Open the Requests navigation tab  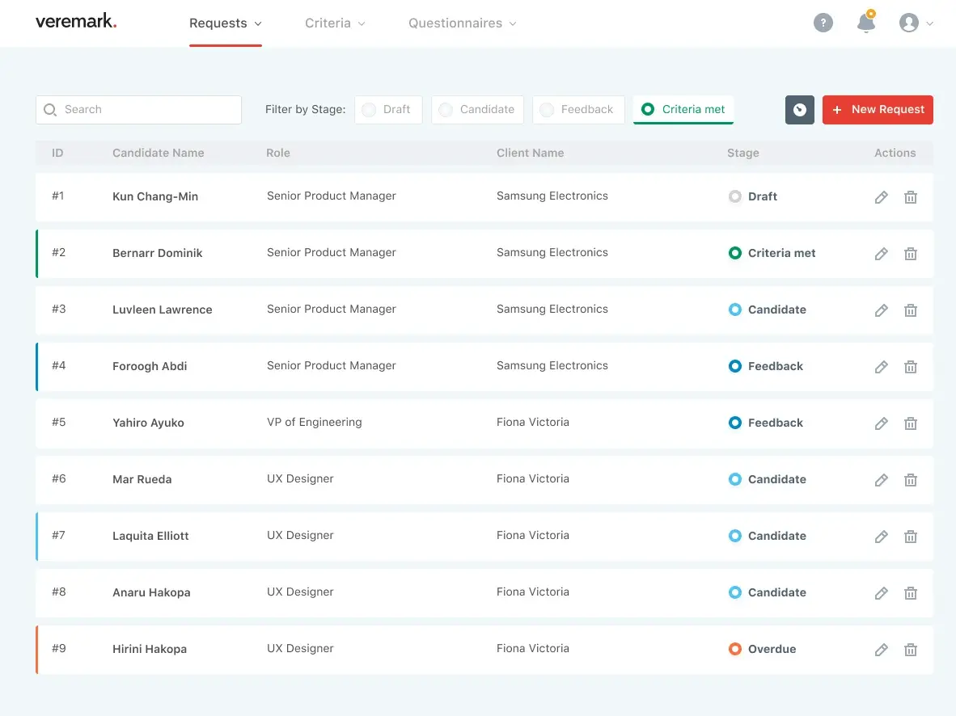(225, 23)
